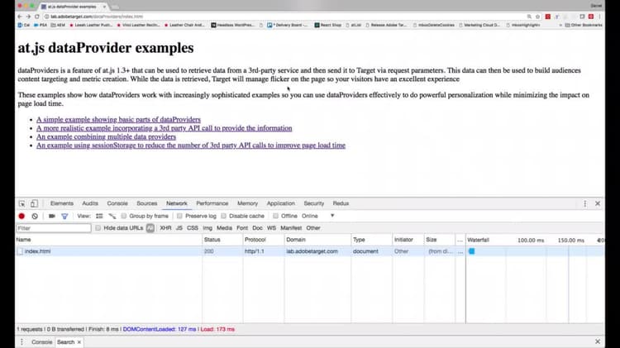Image resolution: width=620 pixels, height=348 pixels.
Task: Go back to the previous page
Action: tap(20, 17)
